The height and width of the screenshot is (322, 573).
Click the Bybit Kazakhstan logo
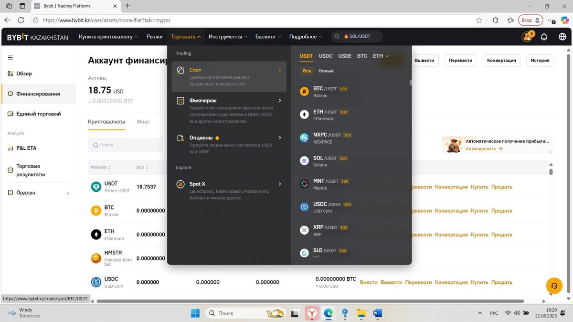point(38,37)
